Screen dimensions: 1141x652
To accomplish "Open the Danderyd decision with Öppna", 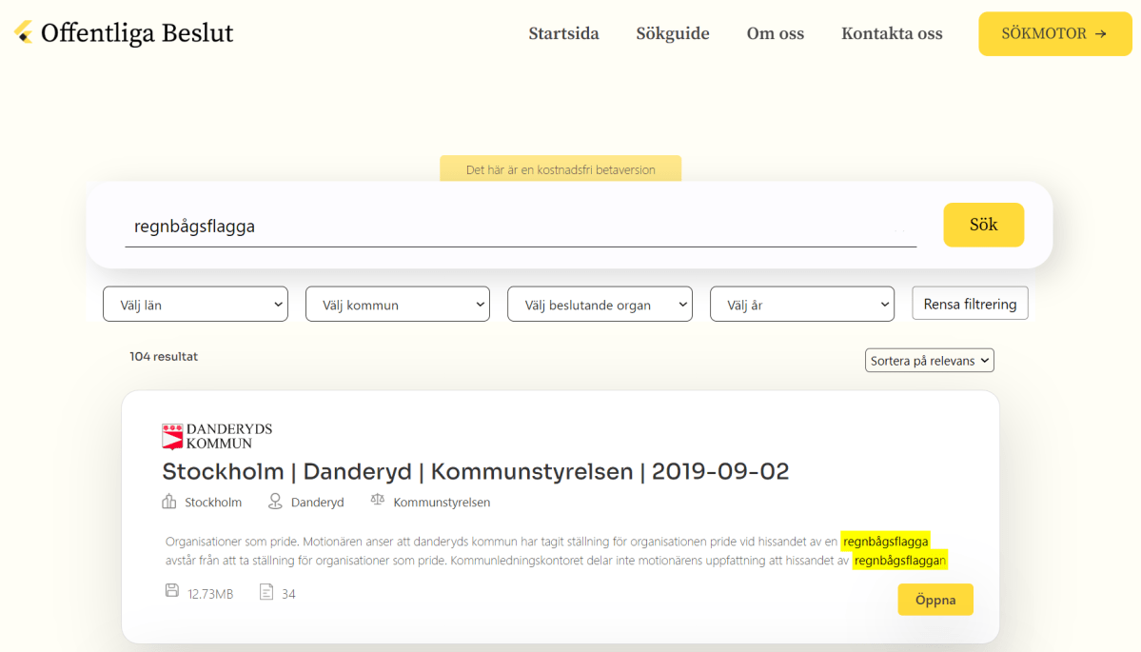I will coord(934,599).
